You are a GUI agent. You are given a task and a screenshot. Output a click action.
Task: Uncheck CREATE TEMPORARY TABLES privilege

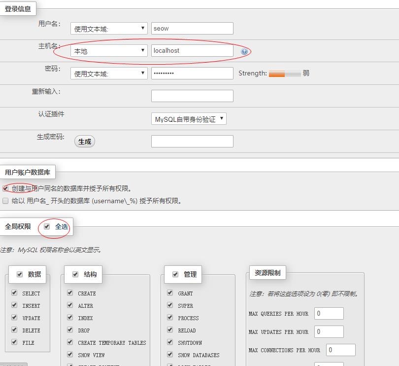tap(71, 342)
